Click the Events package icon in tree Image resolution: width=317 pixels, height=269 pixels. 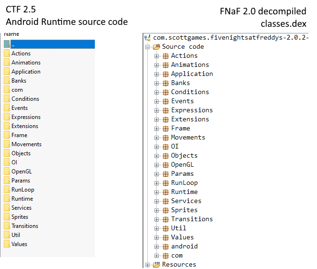coord(165,101)
